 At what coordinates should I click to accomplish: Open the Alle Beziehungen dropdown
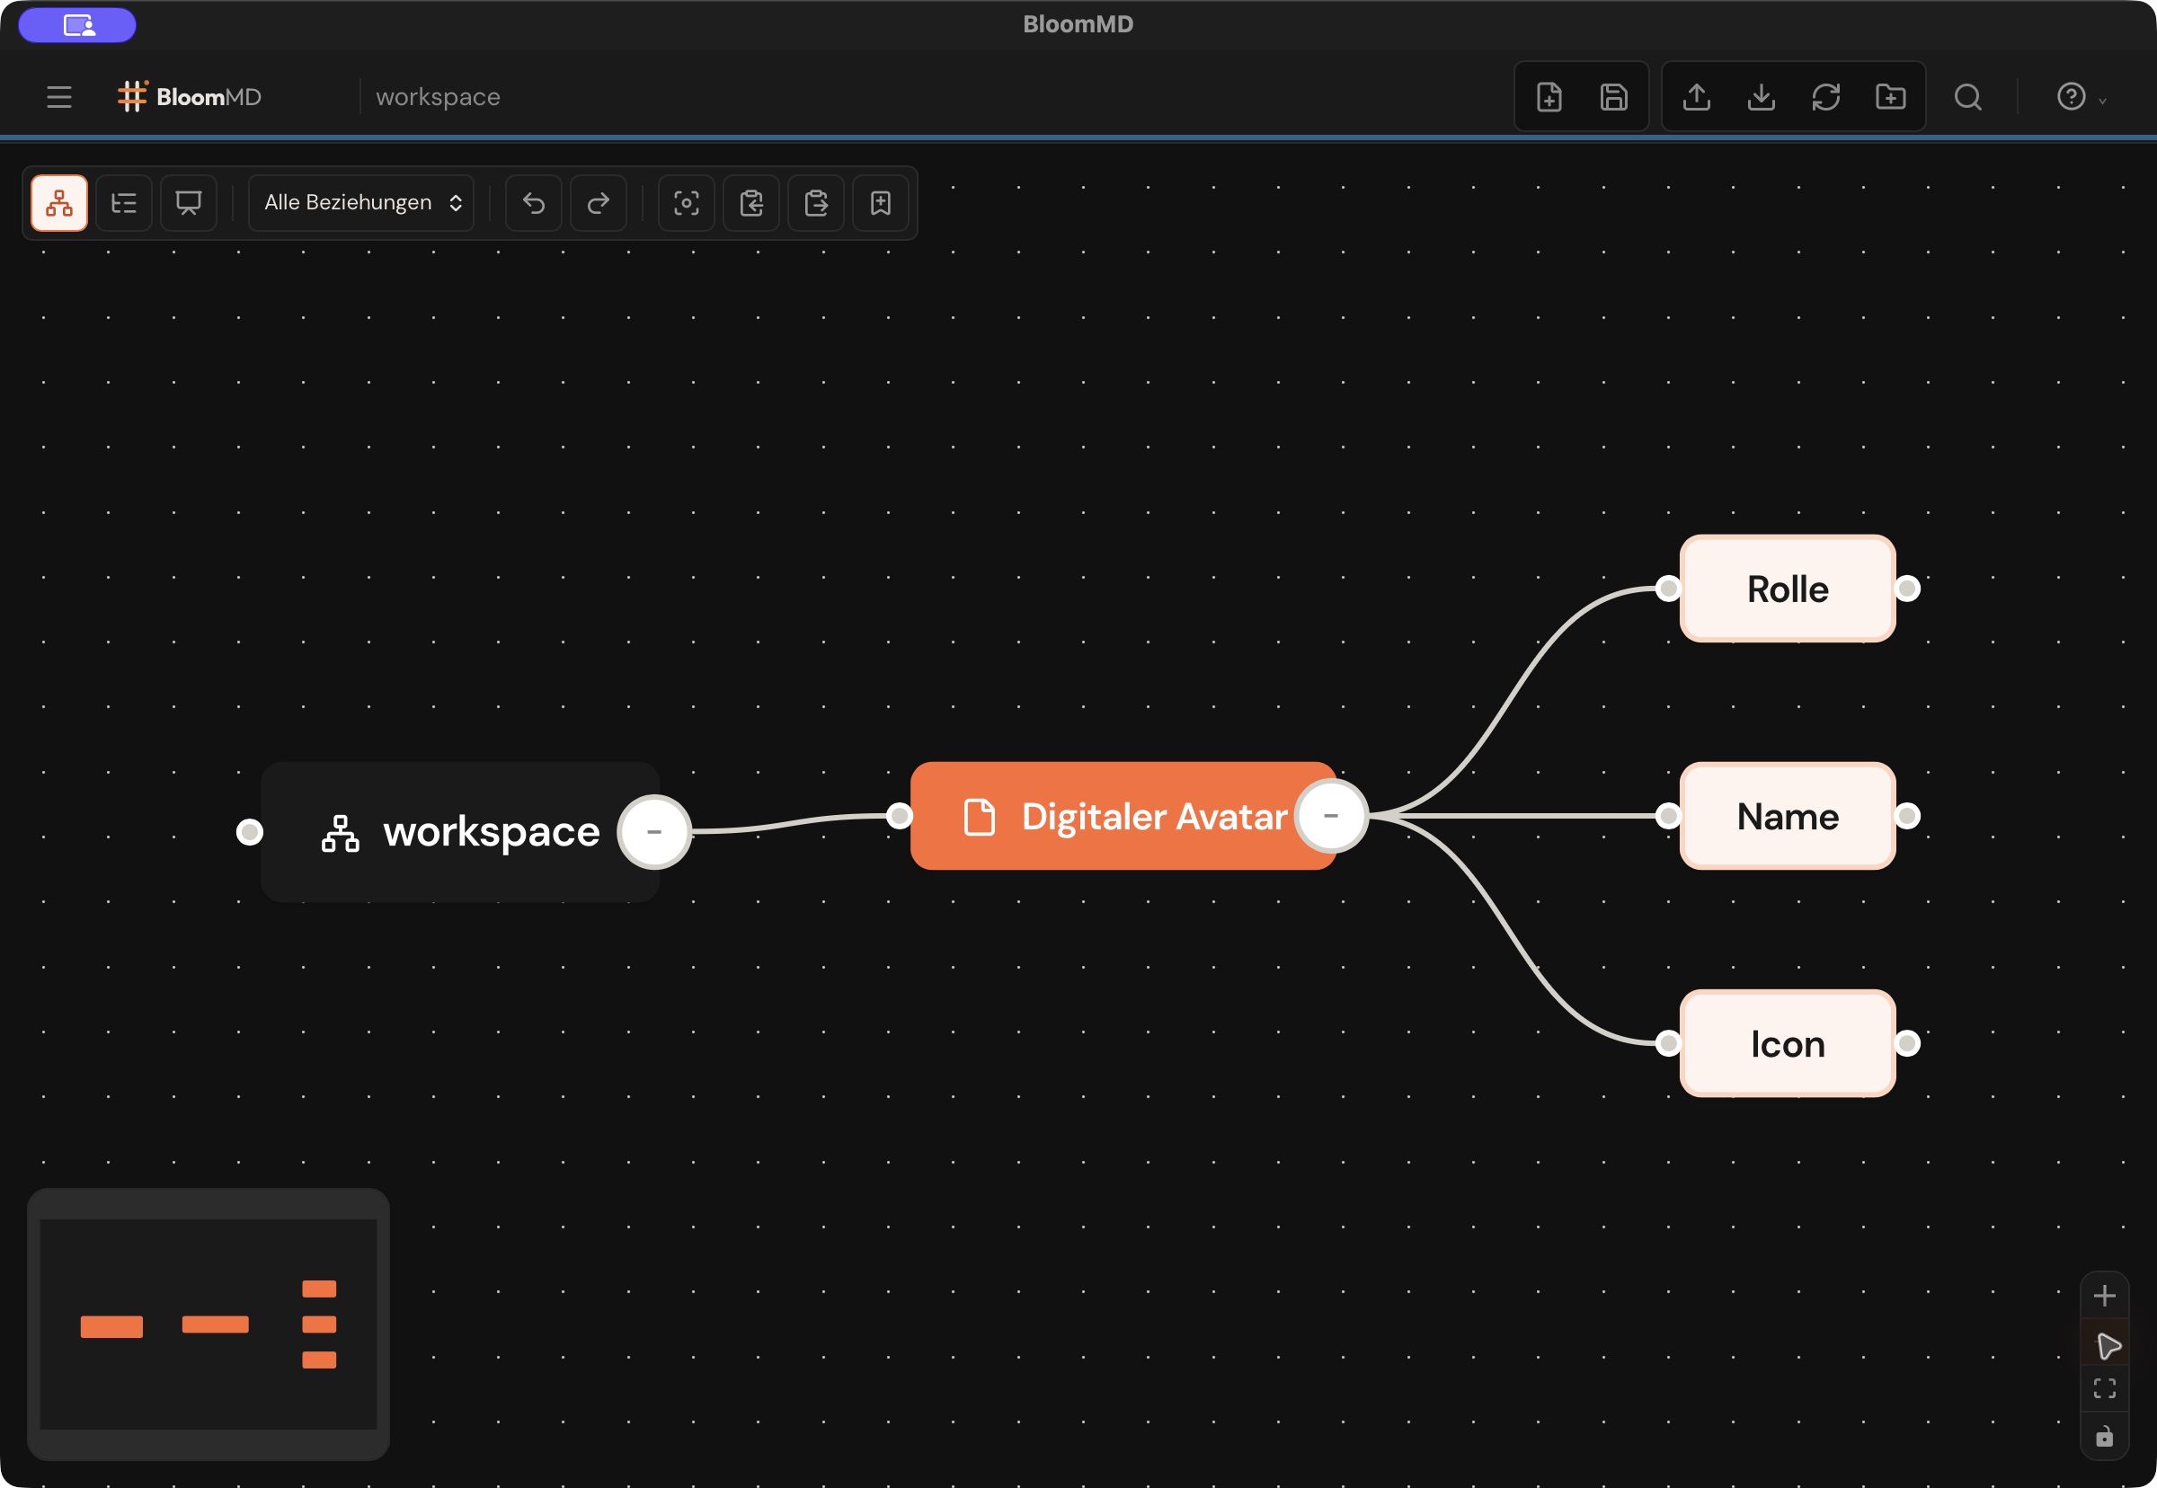362,202
